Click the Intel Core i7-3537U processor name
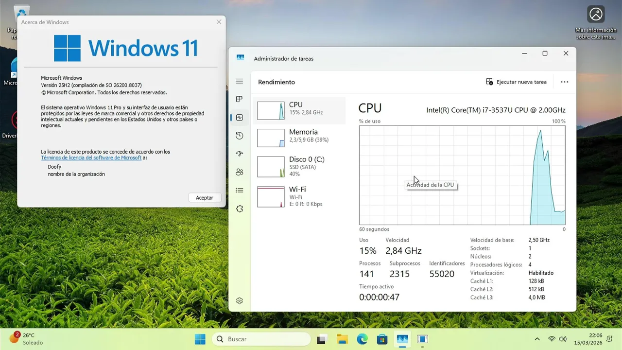The image size is (622, 350). coord(496,110)
